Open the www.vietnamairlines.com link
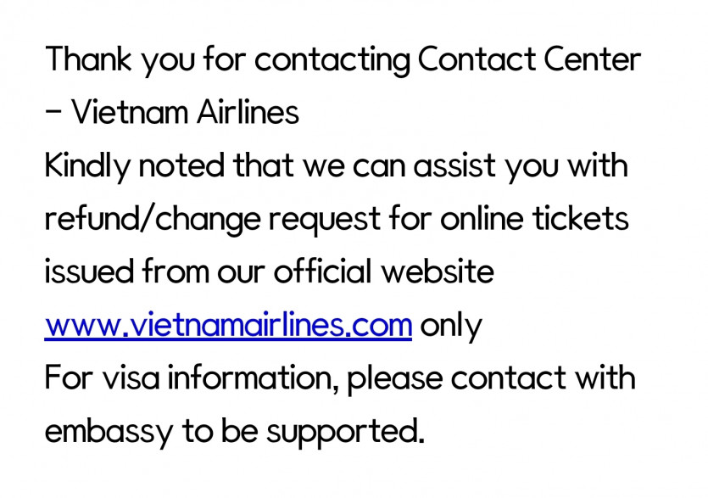Image resolution: width=708 pixels, height=498 pixels. [x=228, y=326]
